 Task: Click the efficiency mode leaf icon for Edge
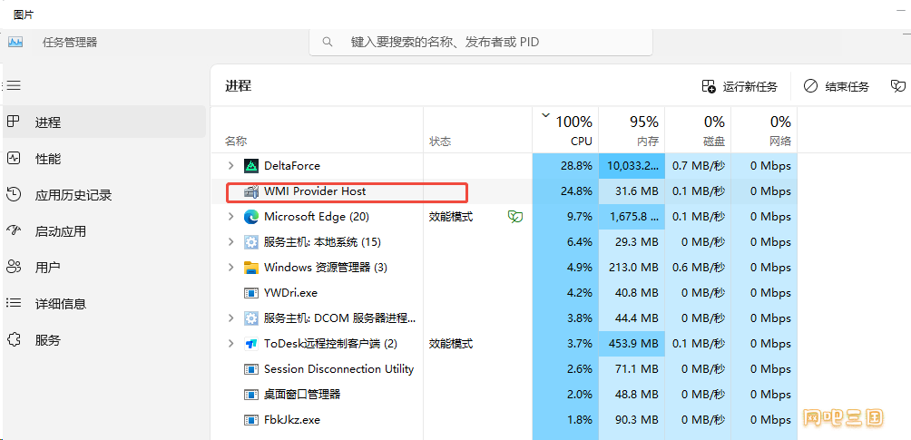(514, 217)
